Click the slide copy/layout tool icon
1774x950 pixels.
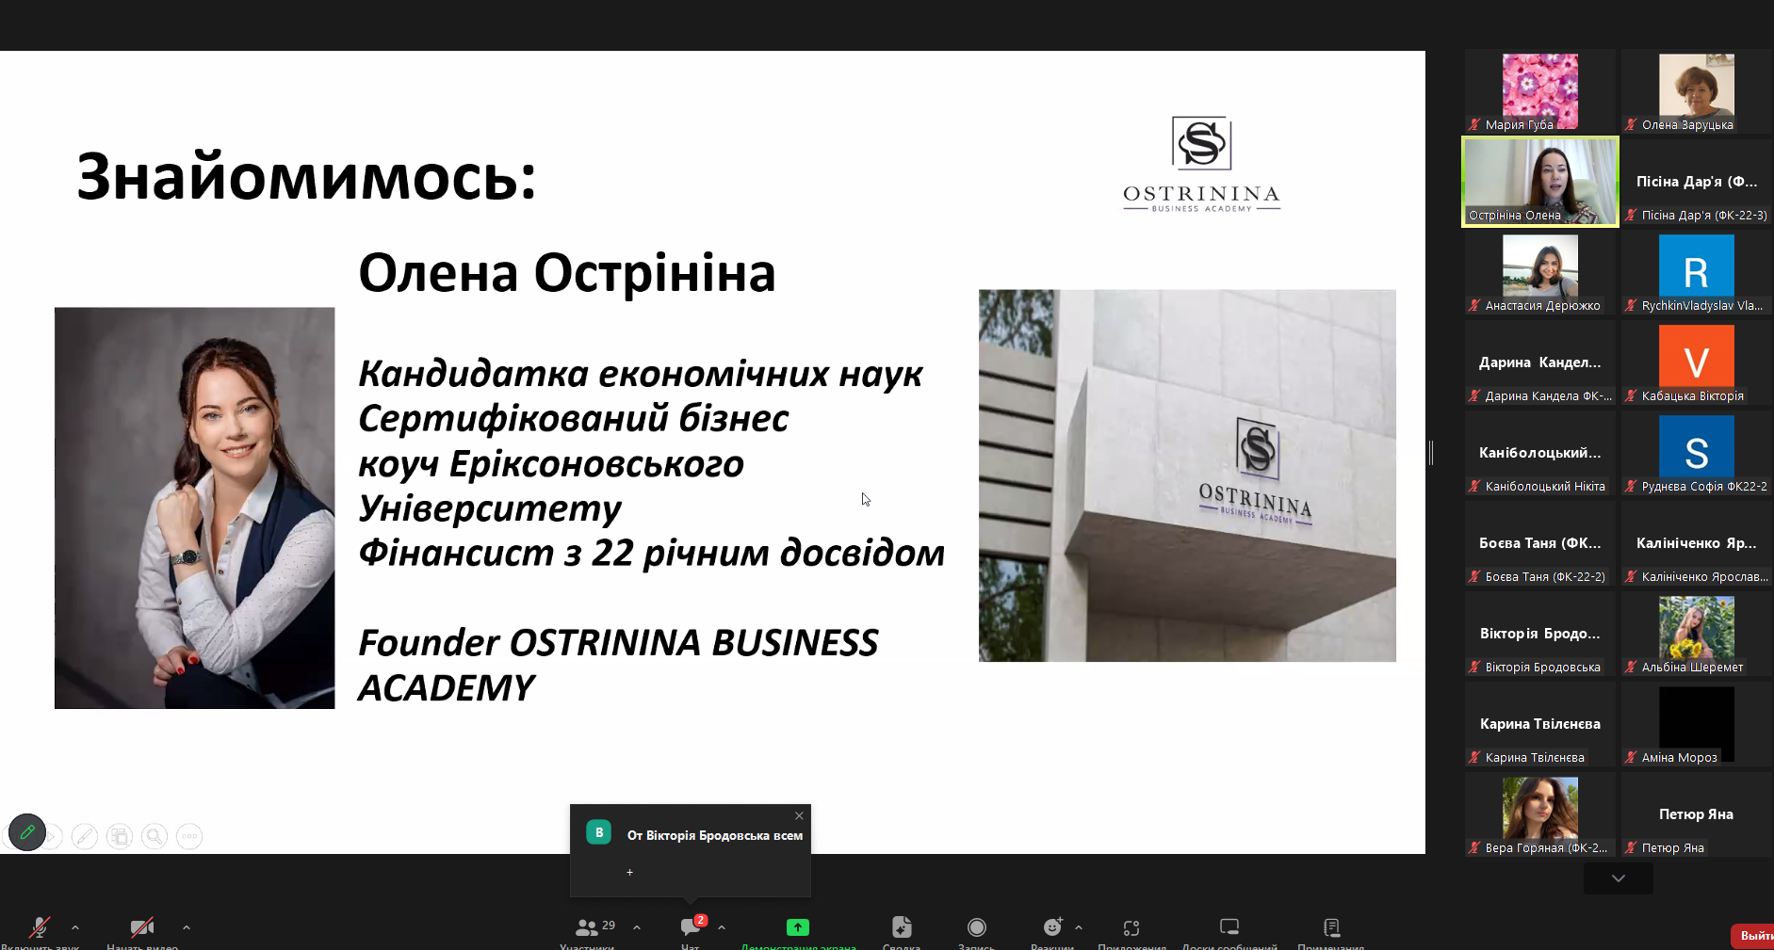tap(120, 836)
